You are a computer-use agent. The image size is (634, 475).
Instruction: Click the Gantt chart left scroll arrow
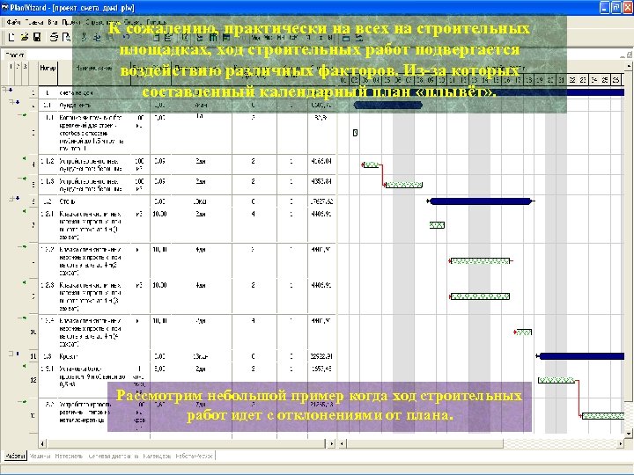pos(342,443)
